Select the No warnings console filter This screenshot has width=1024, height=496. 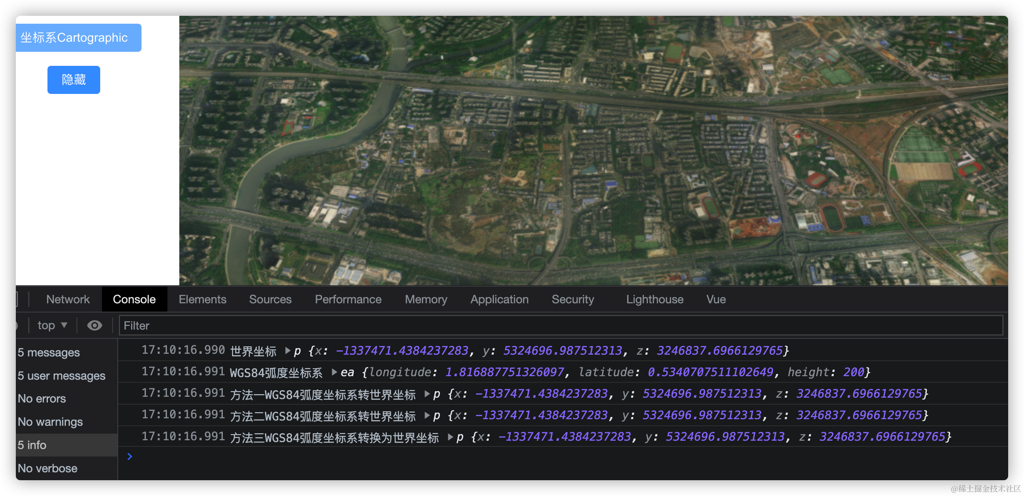point(50,421)
